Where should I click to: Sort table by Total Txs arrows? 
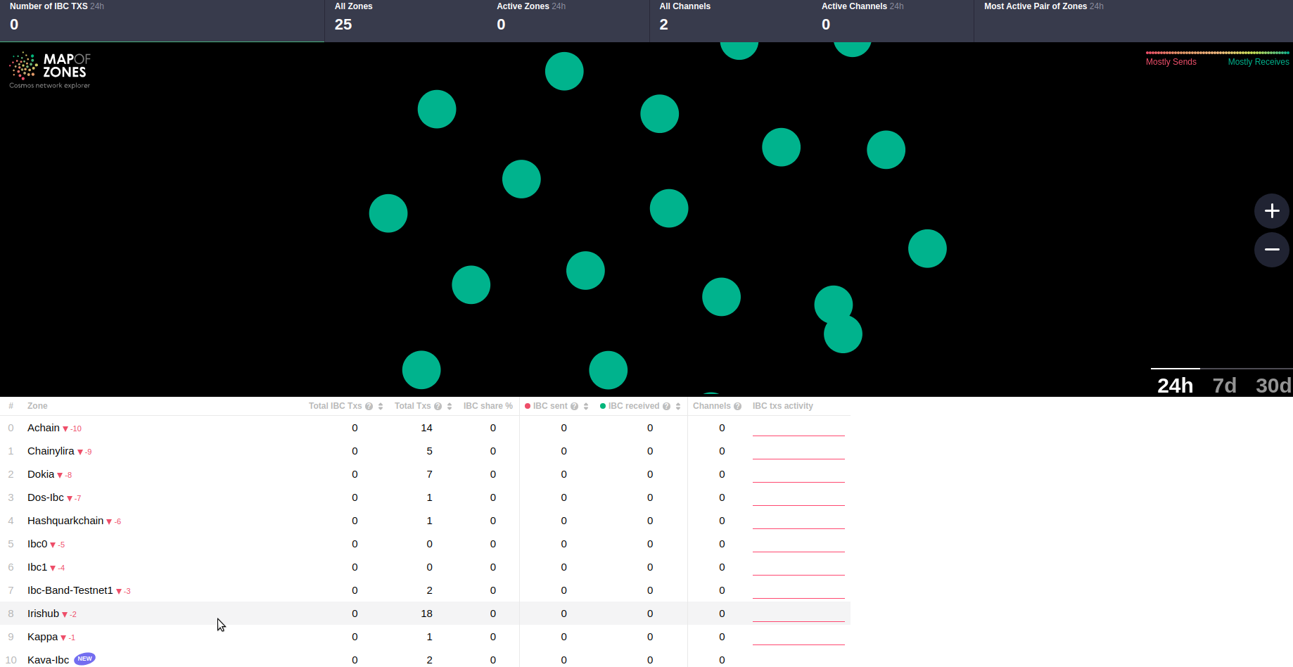click(450, 406)
